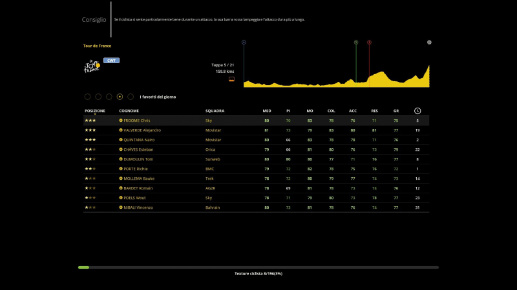Sort by the MED column header
Screen dimensions: 517x290
click(267, 111)
